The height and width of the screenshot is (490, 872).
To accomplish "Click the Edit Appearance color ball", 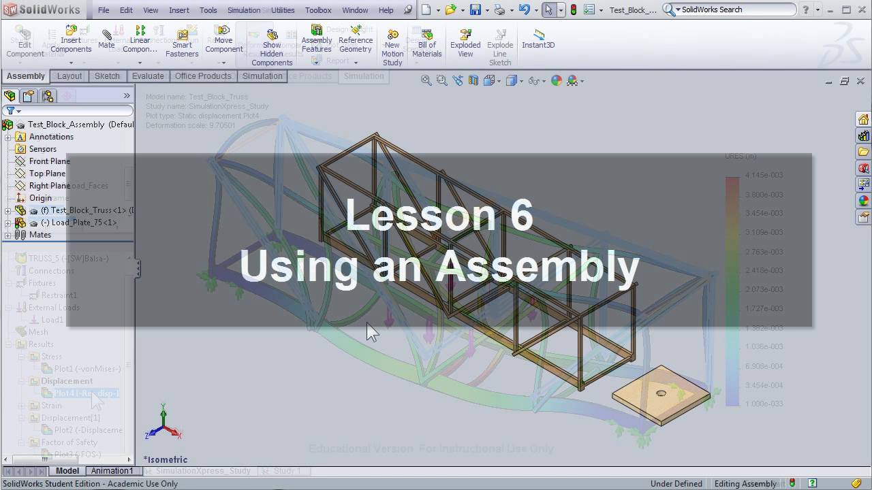I will click(557, 80).
